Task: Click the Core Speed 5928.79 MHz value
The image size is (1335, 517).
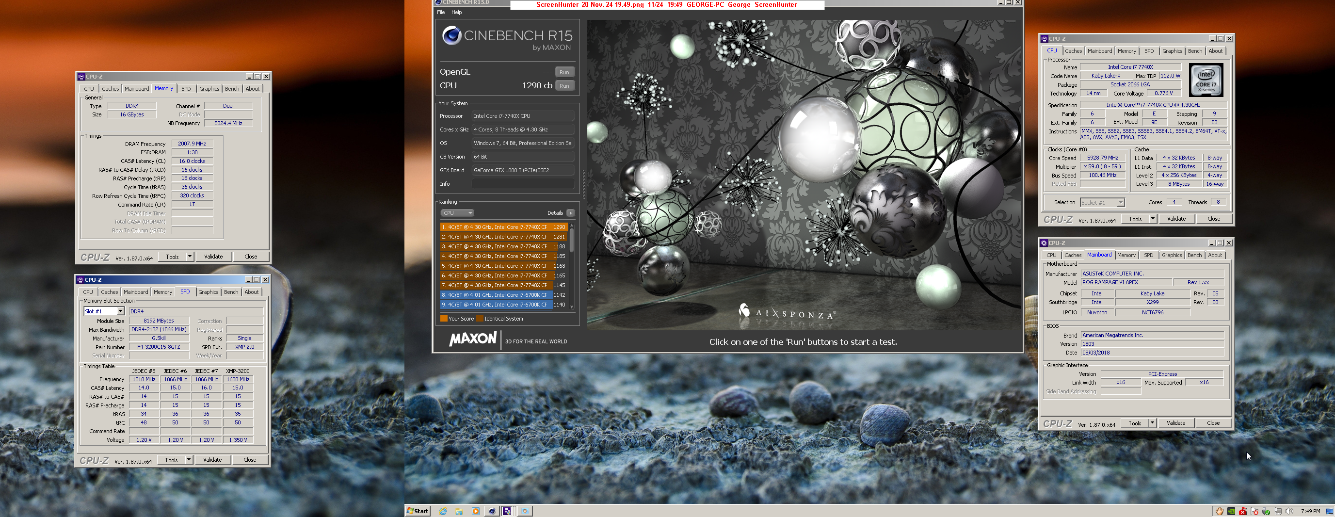Action: pos(1102,158)
